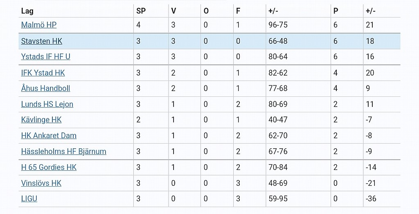The height and width of the screenshot is (214, 419).
Task: Open the Stavsten HK team link
Action: pos(42,41)
